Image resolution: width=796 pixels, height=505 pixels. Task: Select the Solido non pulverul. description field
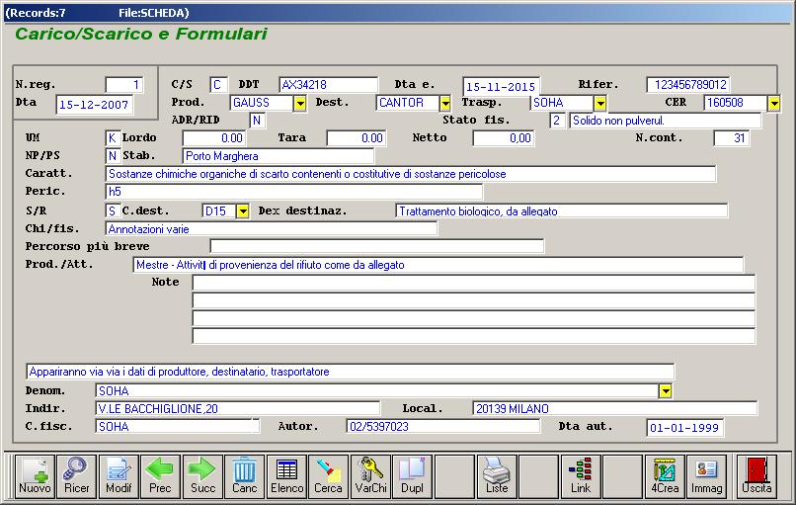(x=665, y=121)
